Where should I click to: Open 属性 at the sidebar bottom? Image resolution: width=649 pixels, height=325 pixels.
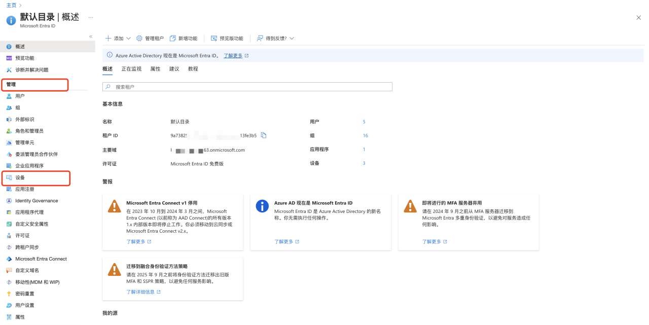20,317
